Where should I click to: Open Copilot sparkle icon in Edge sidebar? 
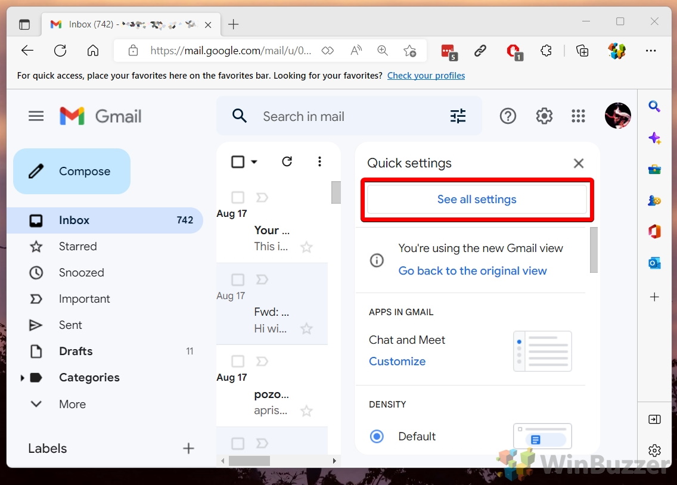point(654,138)
